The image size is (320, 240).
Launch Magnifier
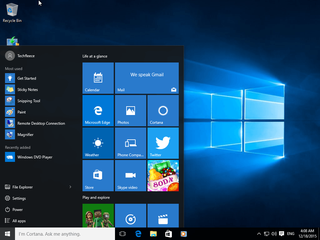(x=39, y=134)
